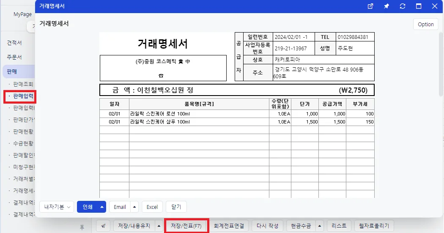The height and width of the screenshot is (233, 444).
Task: Click the 저장/전표(F7) button
Action: point(186,226)
